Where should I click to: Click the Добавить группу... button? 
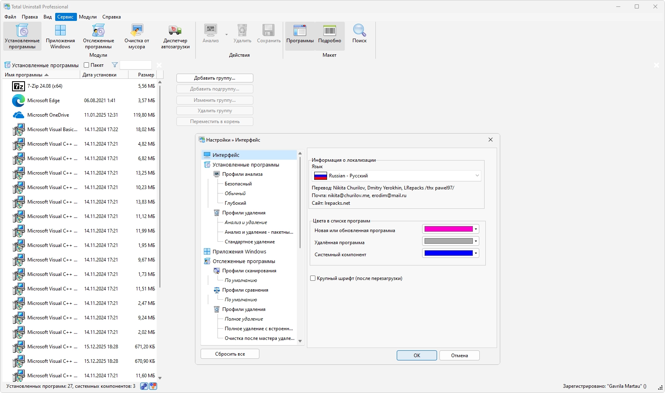pos(215,78)
